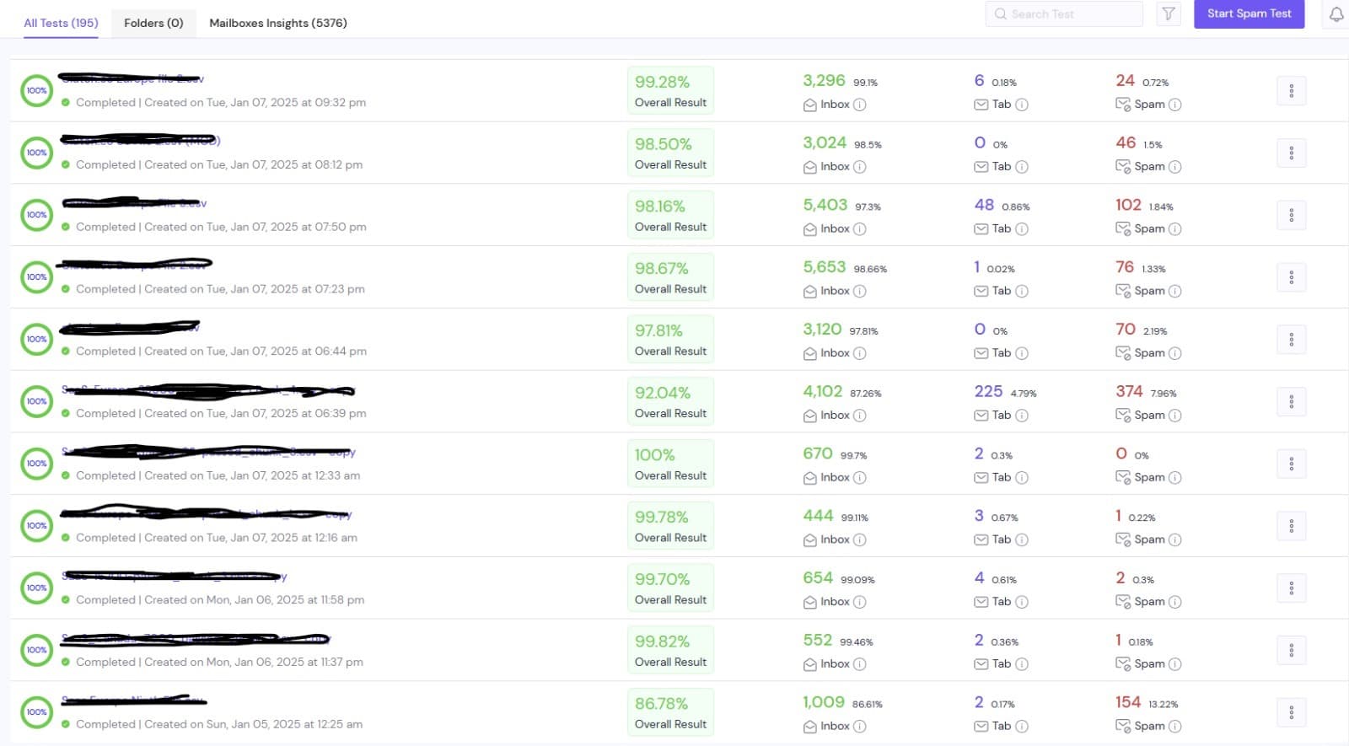Open three-dot menu for 100% result test
This screenshot has width=1349, height=746.
pos(1291,464)
